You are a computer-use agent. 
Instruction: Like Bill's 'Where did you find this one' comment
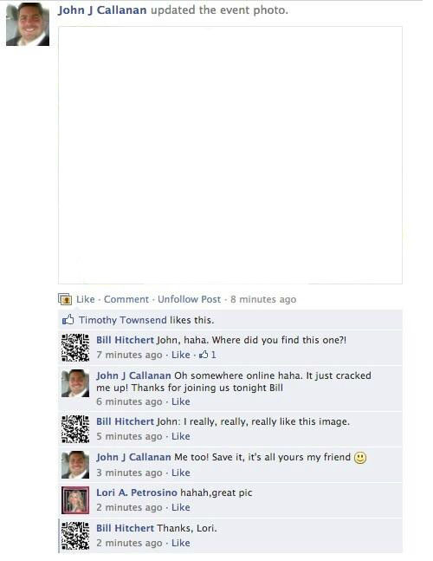180,355
